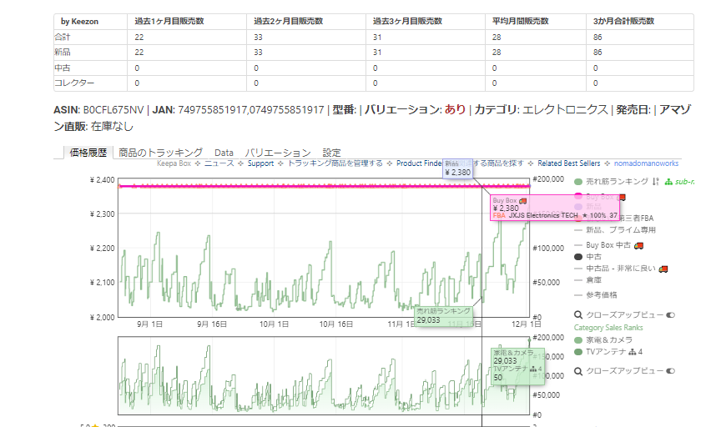Toggle the 参考価格 legend entry
The height and width of the screenshot is (427, 716).
point(603,294)
